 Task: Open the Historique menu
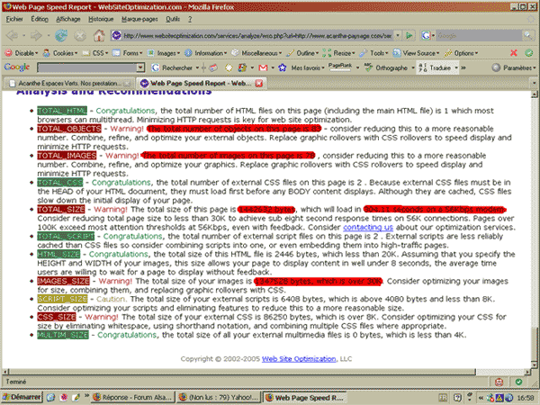tap(101, 19)
